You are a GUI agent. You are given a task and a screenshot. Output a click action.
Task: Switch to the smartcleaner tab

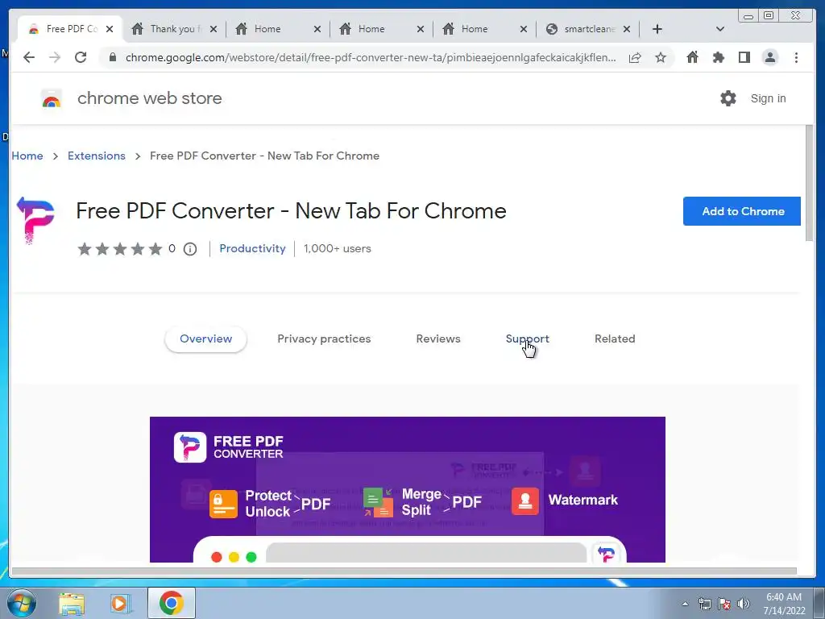(587, 29)
